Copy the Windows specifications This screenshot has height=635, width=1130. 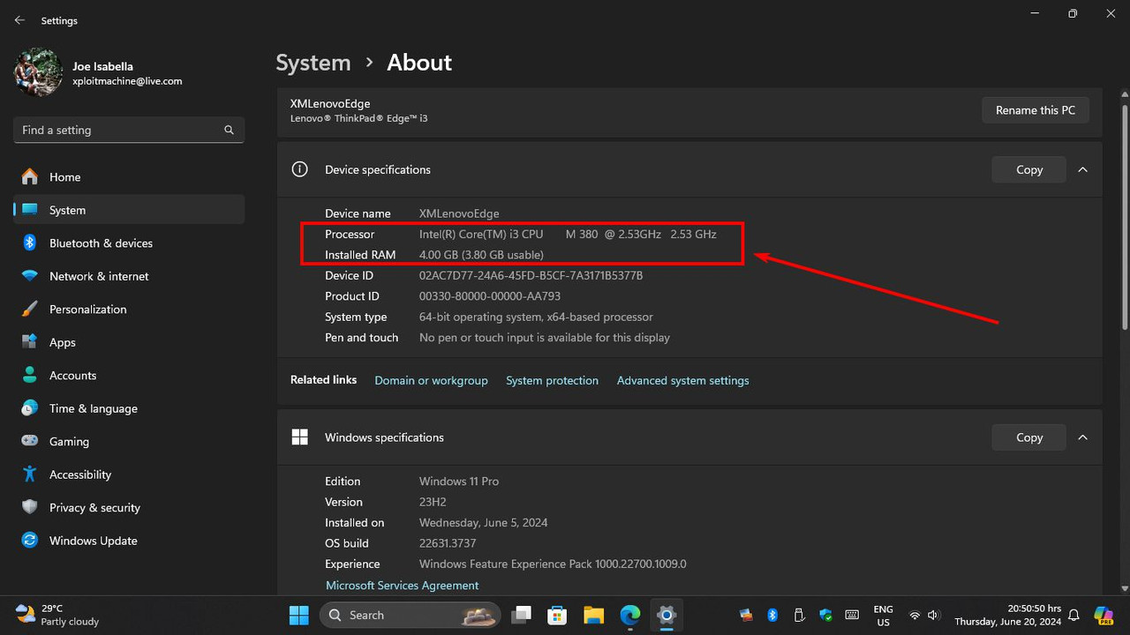tap(1029, 437)
